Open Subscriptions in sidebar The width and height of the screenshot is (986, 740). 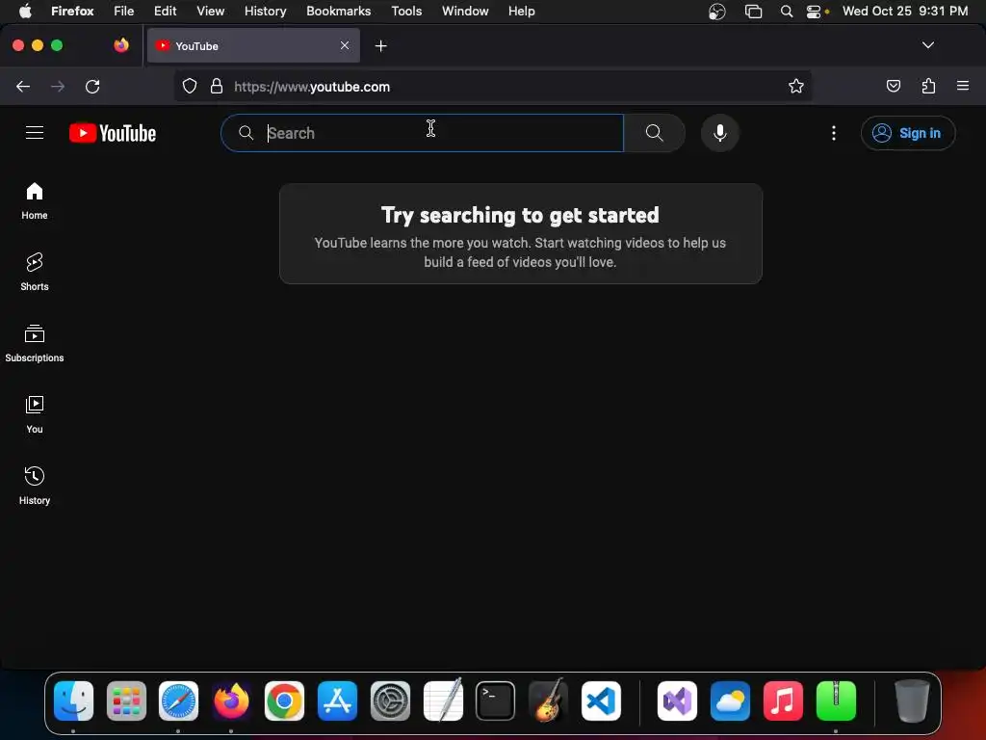(x=35, y=343)
